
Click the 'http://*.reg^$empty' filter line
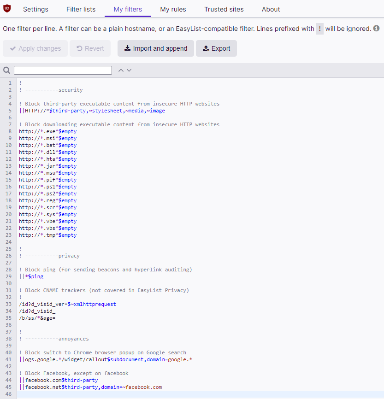tap(48, 200)
